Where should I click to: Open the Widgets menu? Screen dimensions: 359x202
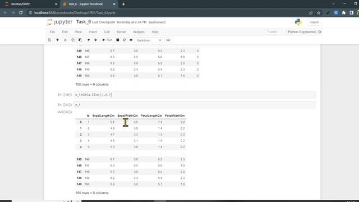click(139, 32)
